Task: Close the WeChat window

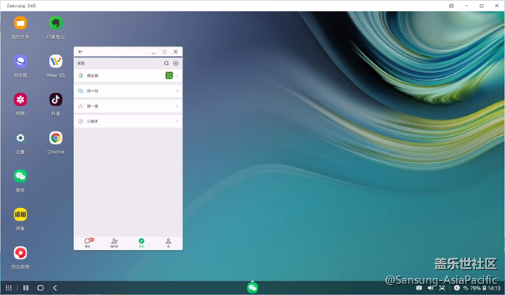Action: 176,51
